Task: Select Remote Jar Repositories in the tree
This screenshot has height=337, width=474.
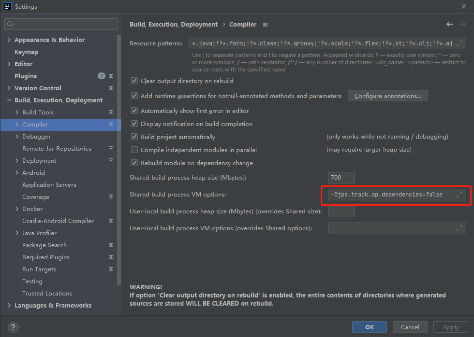Action: click(x=57, y=148)
